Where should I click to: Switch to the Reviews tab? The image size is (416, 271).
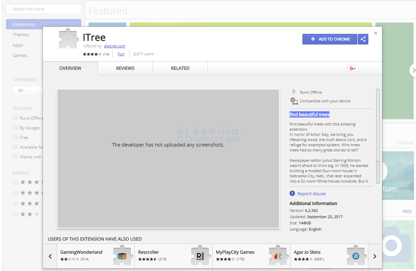coord(125,68)
